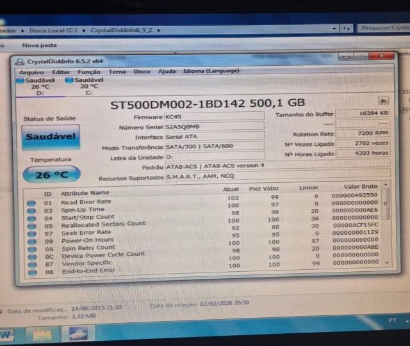The width and height of the screenshot is (410, 346).
Task: Click CrystalDiskInfo6_5_2 folder in address bar
Action: point(121,30)
